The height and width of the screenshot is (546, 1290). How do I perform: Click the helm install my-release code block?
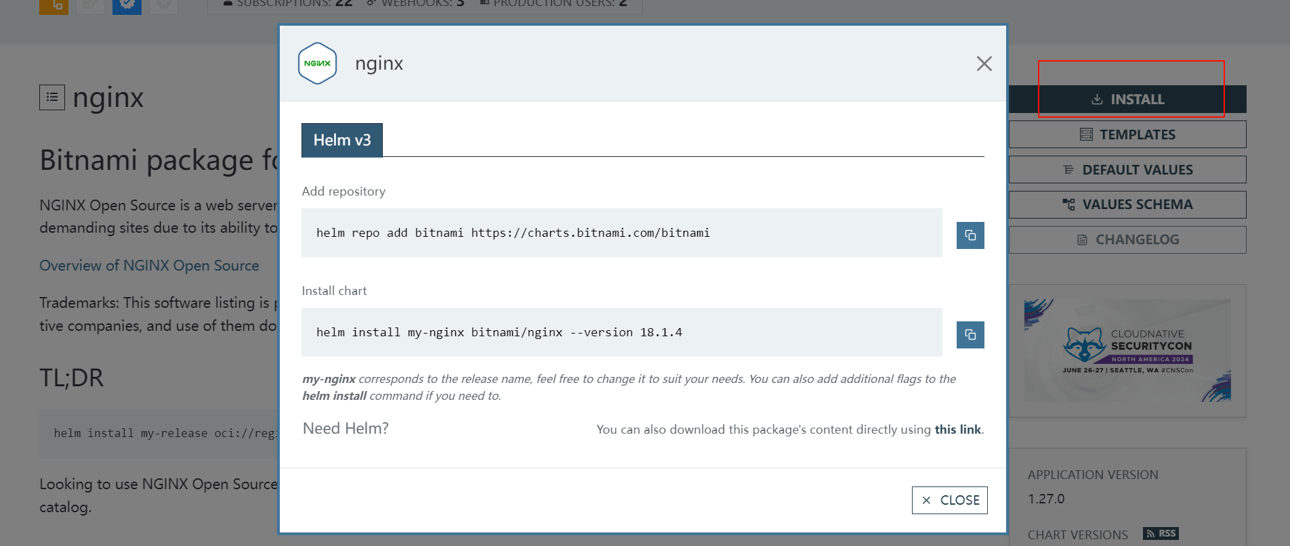click(x=159, y=433)
